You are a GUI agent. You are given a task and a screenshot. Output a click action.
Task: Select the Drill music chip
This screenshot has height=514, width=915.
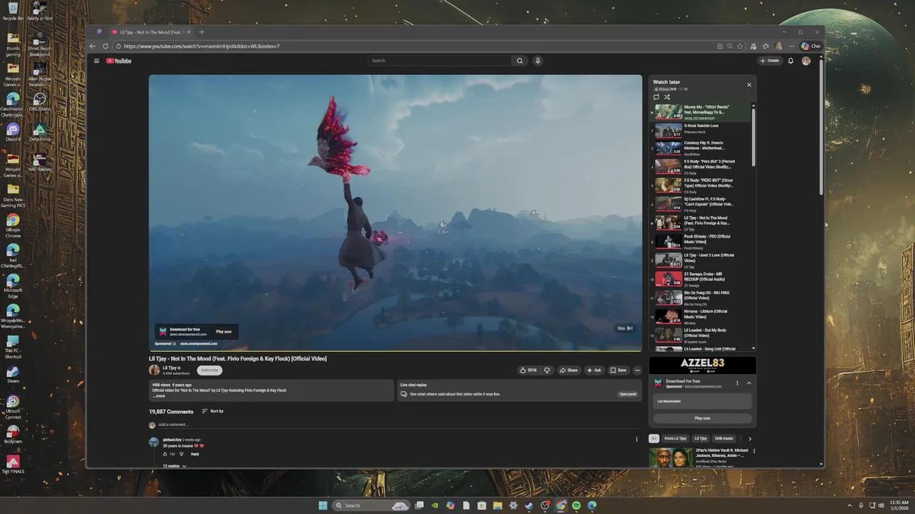[724, 438]
